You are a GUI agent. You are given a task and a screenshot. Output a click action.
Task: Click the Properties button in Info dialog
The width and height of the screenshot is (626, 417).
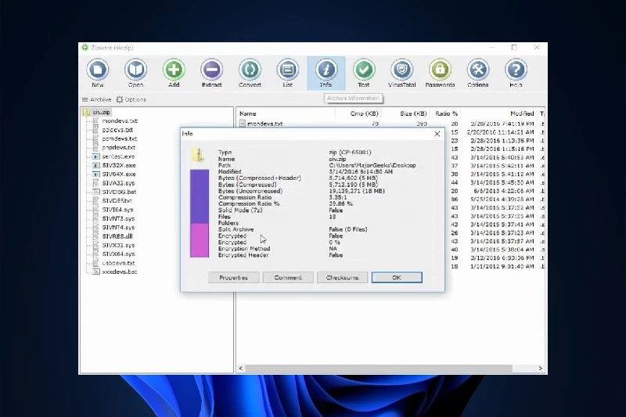tap(233, 277)
